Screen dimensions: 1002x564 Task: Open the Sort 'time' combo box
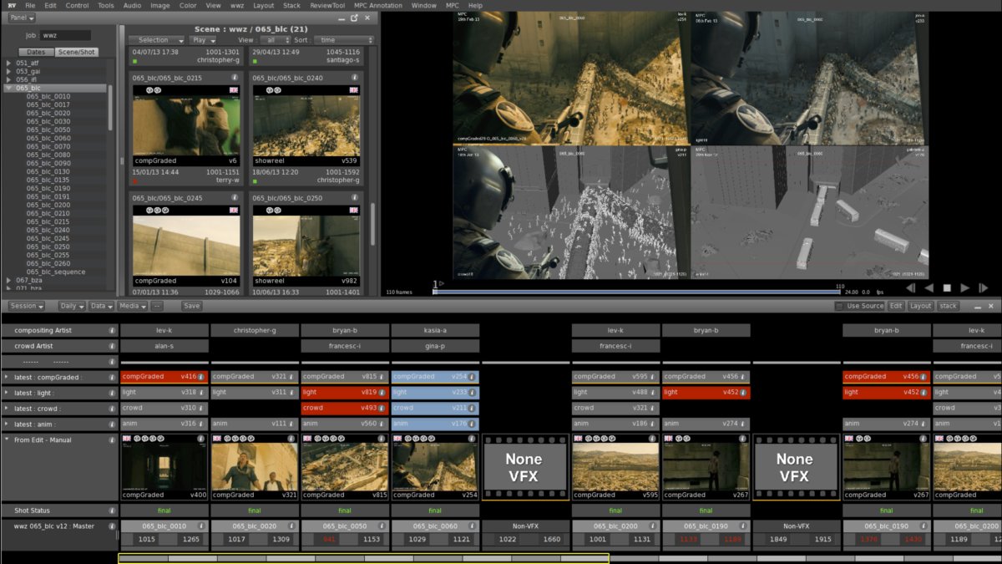(345, 40)
